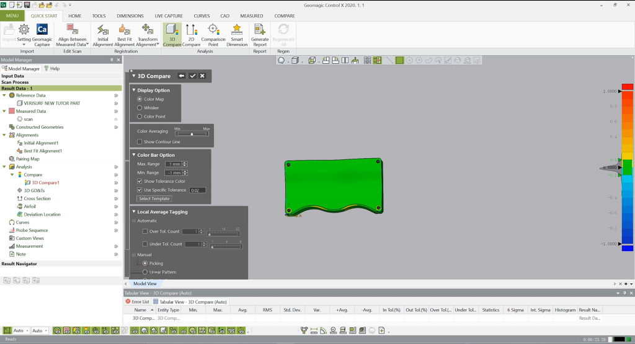Confirm 3D Compare with checkmark button

coord(192,76)
